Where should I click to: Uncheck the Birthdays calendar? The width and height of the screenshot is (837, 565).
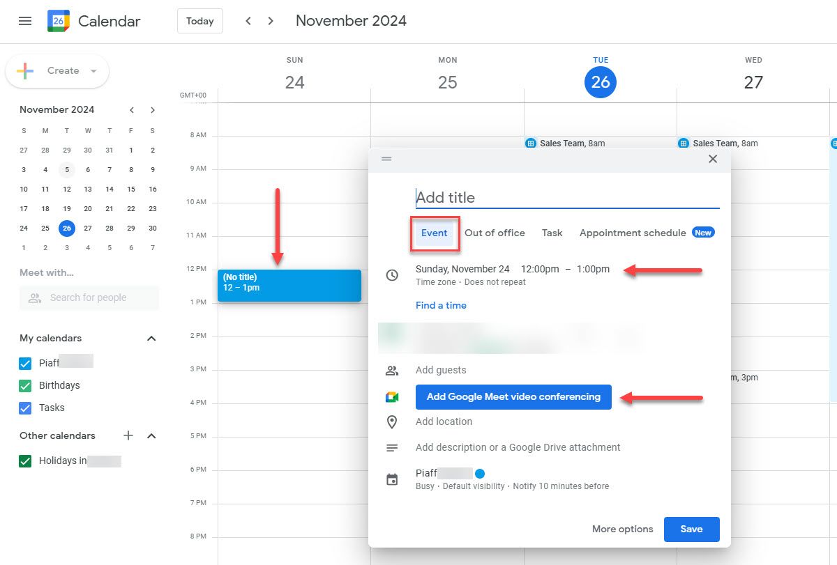[24, 385]
